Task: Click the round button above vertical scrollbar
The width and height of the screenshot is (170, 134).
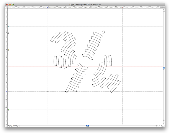Action: (164, 9)
